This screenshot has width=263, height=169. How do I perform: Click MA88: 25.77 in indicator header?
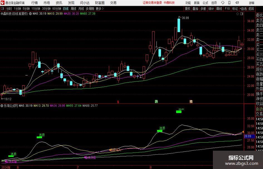pyautogui.click(x=90, y=106)
